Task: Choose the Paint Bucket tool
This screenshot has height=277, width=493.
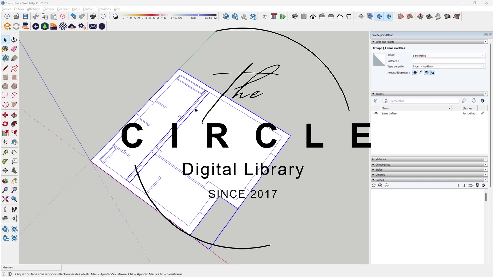Action: [5, 49]
